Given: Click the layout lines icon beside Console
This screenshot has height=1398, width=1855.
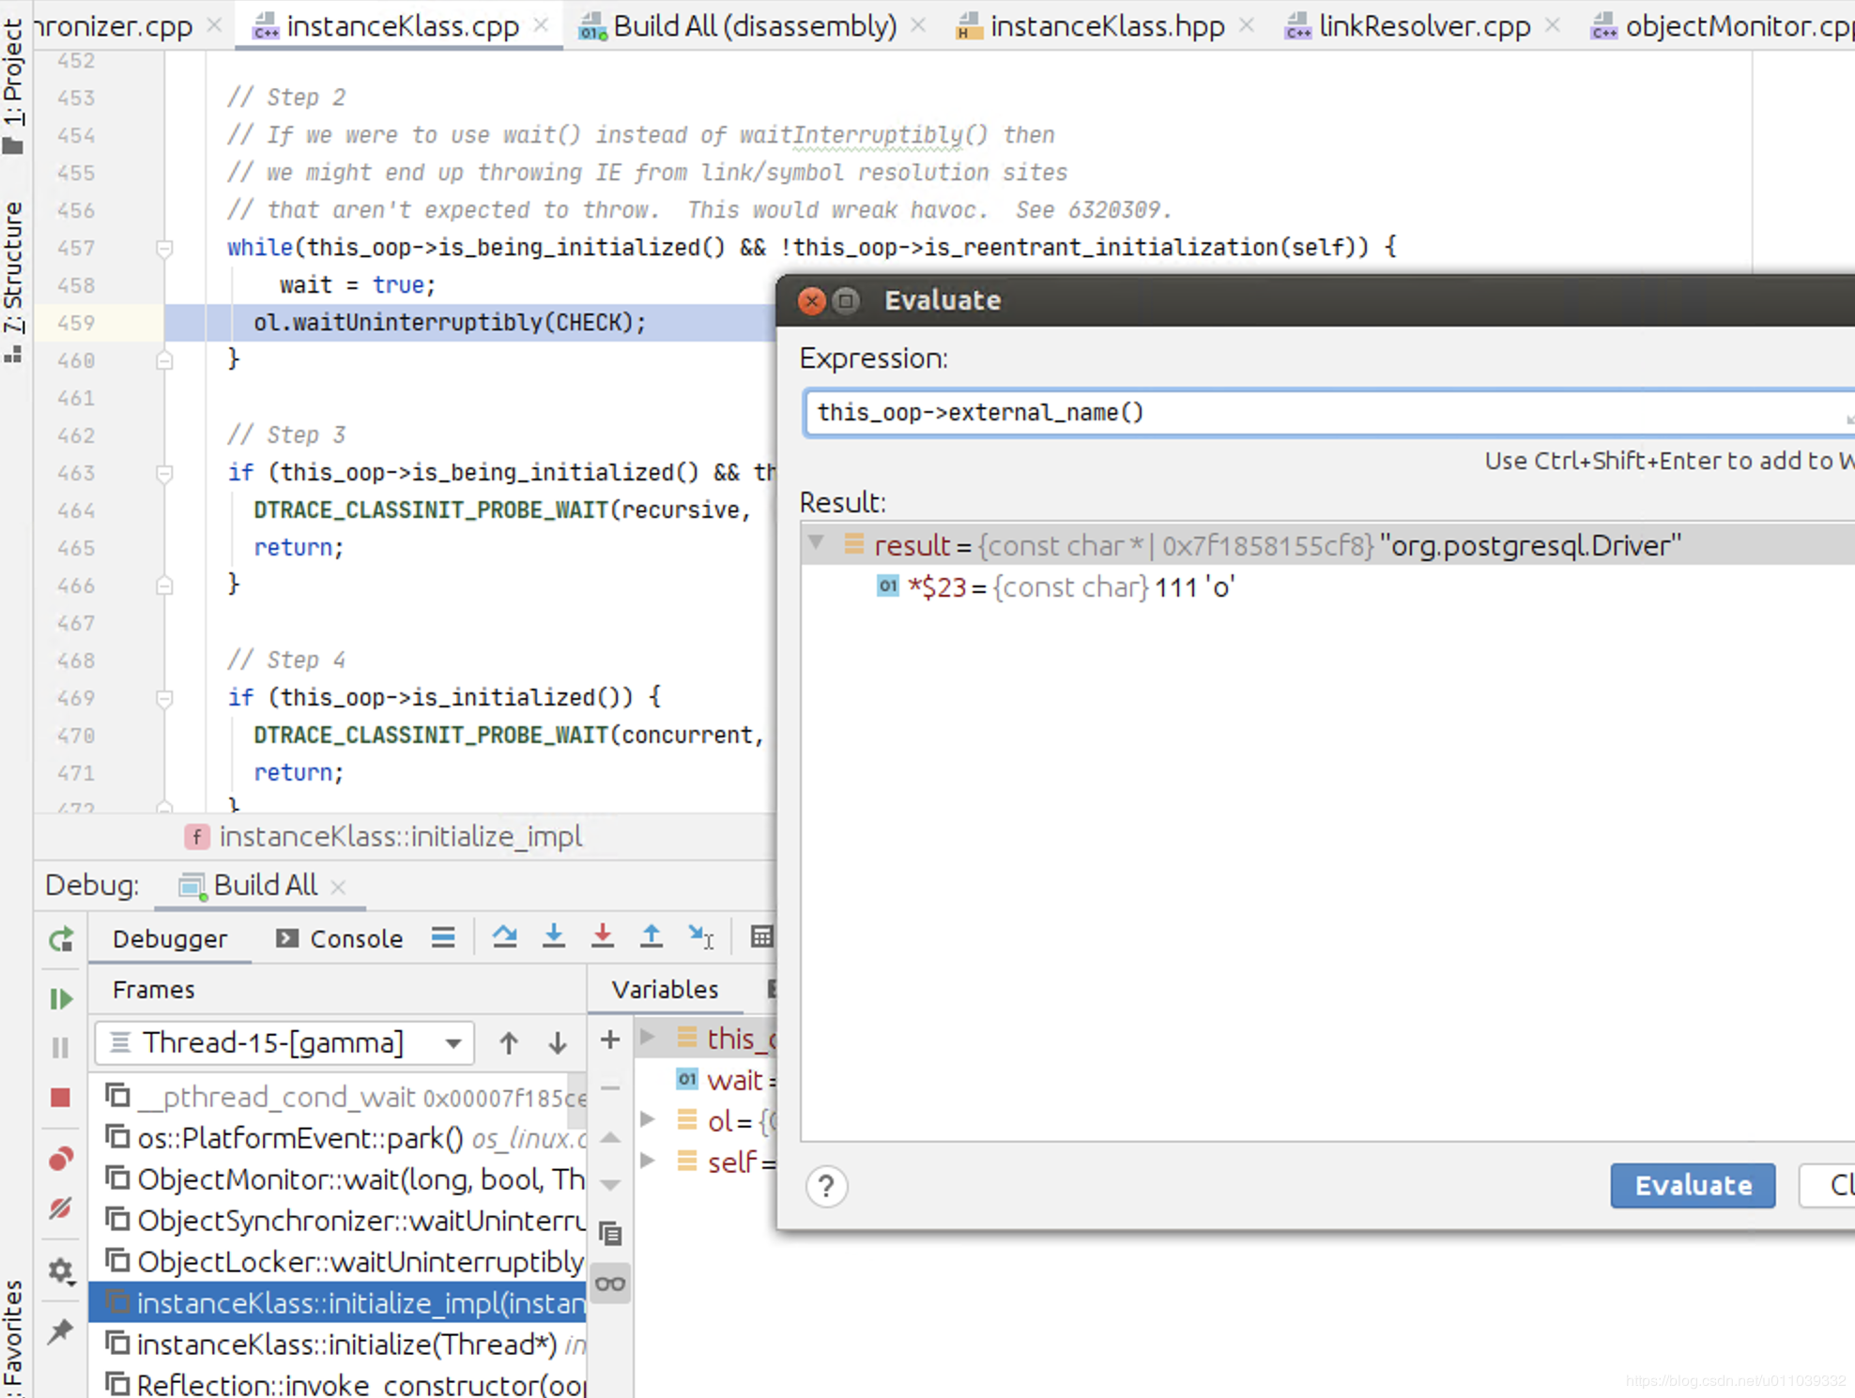Looking at the screenshot, I should 443,937.
